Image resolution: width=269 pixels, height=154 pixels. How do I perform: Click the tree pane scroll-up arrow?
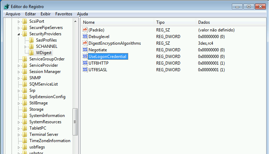[x=75, y=22]
